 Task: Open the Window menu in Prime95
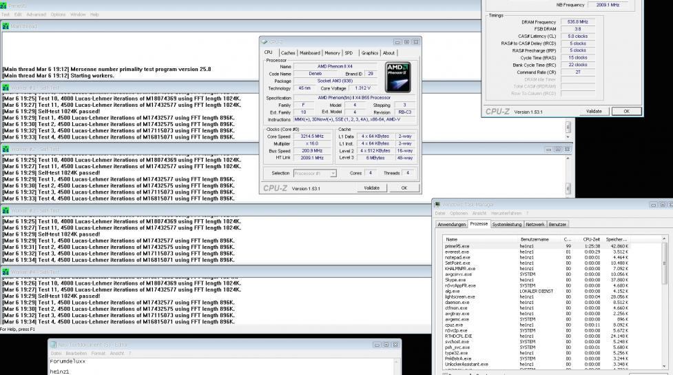[78, 14]
